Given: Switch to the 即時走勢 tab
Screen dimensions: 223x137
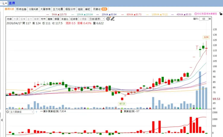Looking at the screenshot, I should pos(21,9).
